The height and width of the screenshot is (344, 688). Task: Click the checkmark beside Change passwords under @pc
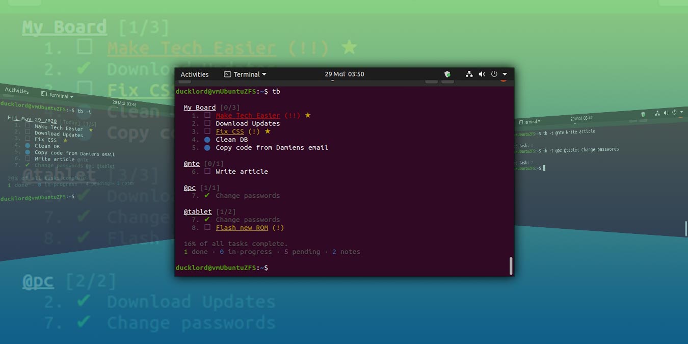point(207,195)
